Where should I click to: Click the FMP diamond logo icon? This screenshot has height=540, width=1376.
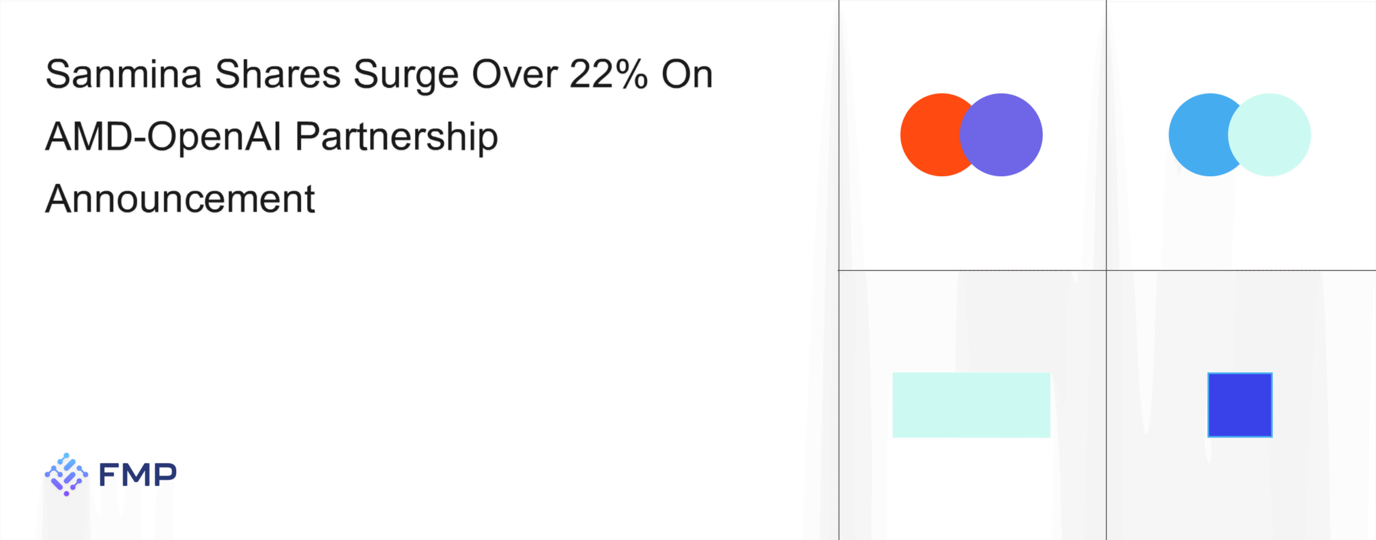(66, 474)
